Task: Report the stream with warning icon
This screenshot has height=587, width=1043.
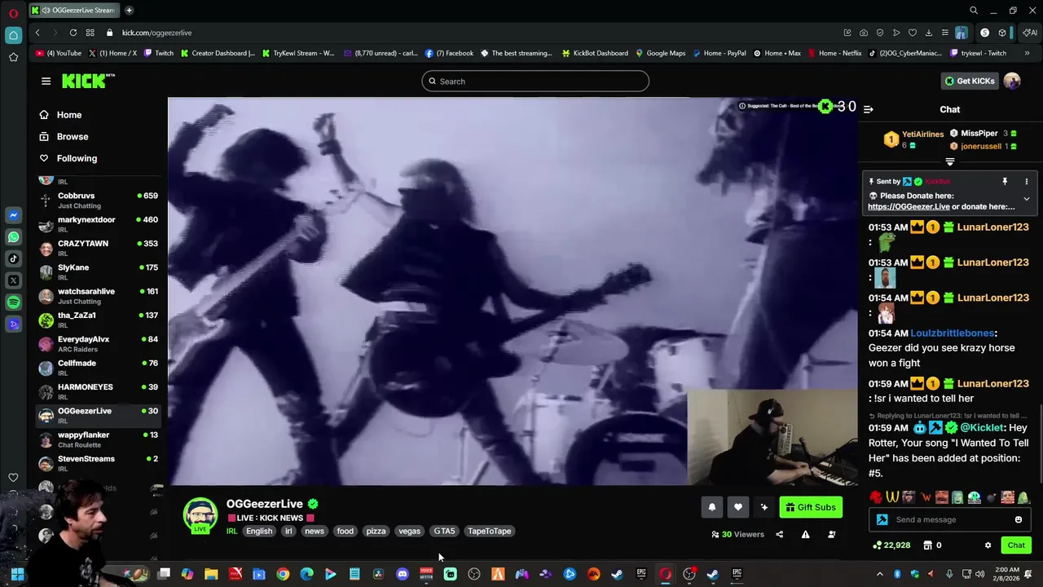Action: click(805, 535)
